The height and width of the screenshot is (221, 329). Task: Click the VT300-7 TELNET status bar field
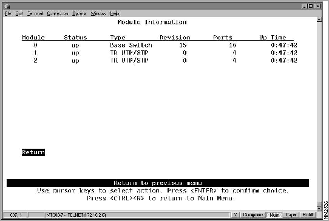(137, 215)
